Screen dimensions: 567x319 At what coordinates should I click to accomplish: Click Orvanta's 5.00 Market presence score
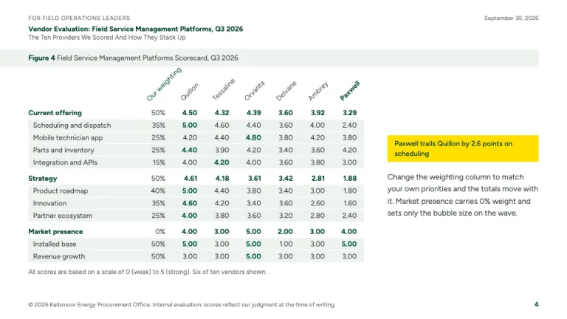point(253,231)
